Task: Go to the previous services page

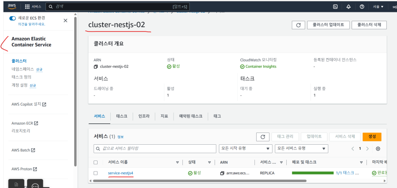Action: tap(353, 149)
